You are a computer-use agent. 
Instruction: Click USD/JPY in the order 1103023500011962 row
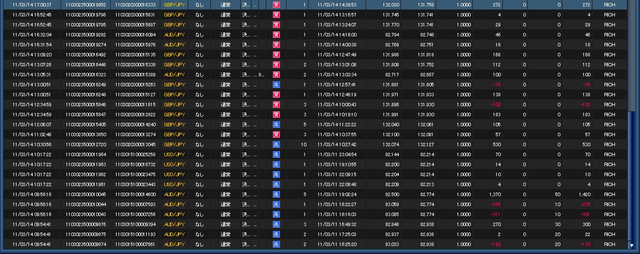pos(174,175)
